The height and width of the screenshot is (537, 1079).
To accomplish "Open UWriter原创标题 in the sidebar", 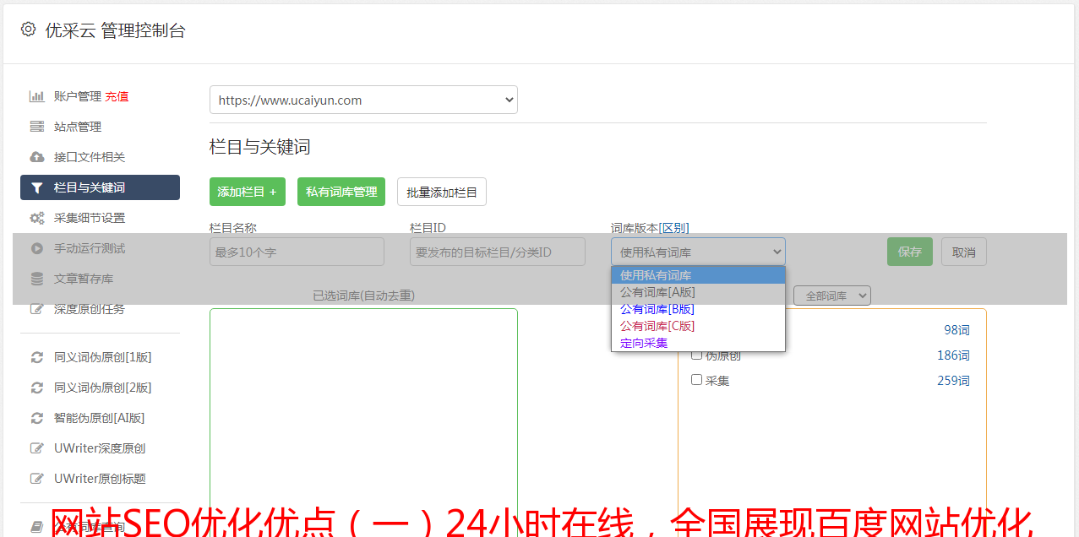I will [x=100, y=479].
